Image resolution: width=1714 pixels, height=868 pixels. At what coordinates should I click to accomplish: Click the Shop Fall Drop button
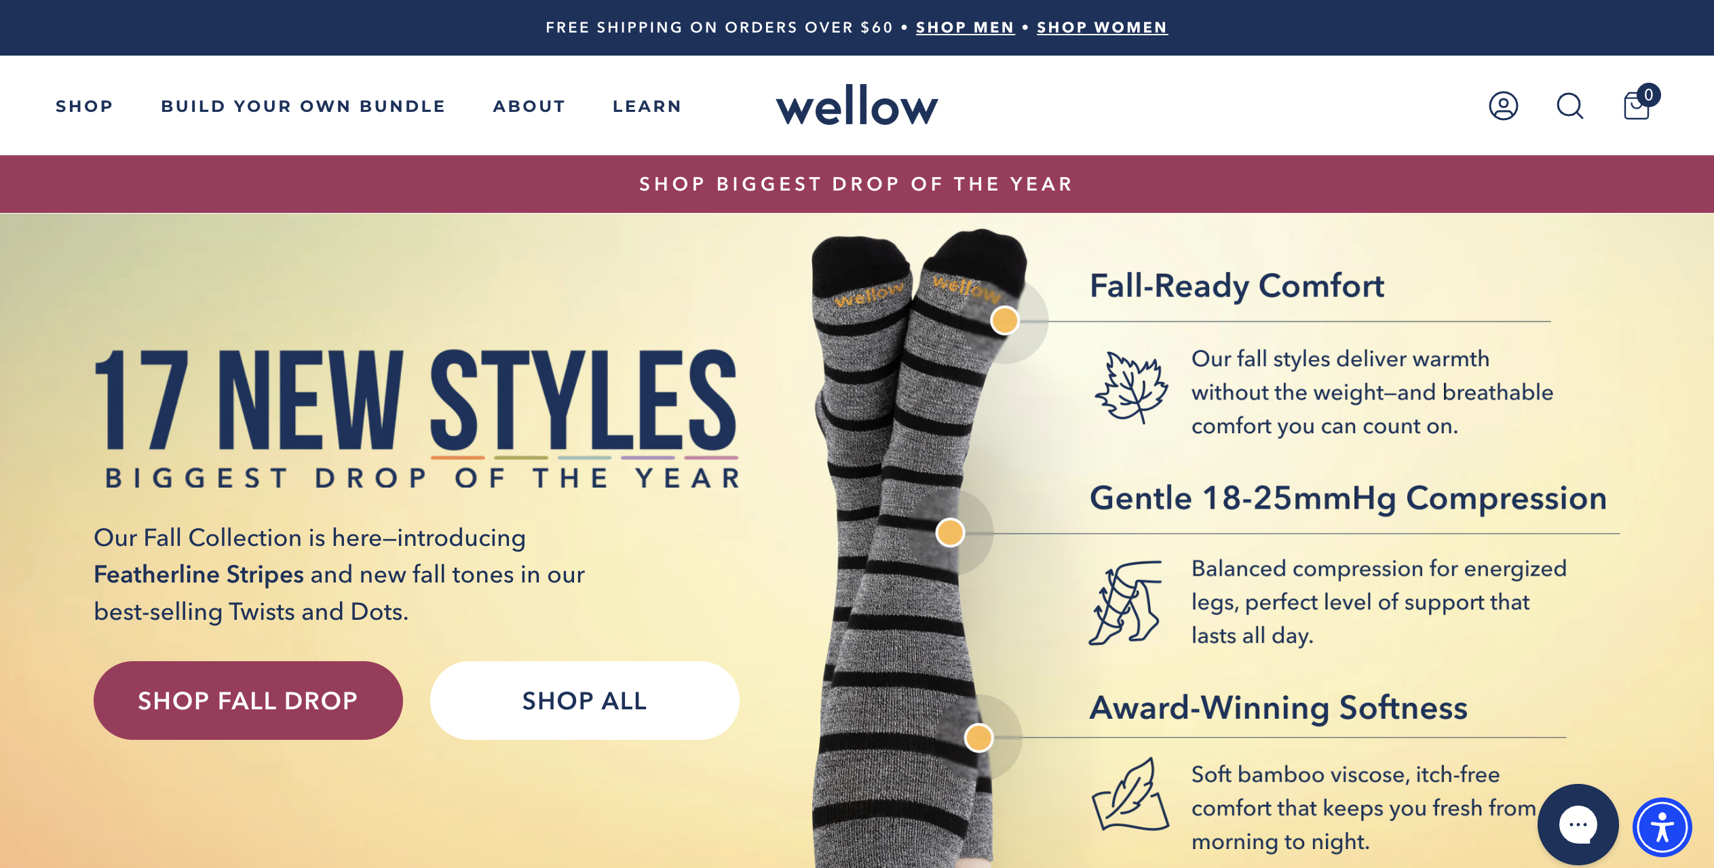tap(248, 701)
